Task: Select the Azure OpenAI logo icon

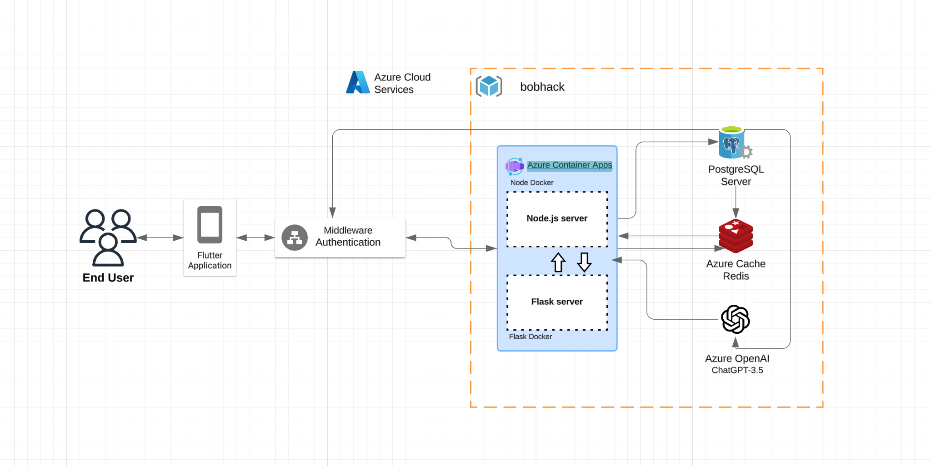Action: (x=736, y=319)
